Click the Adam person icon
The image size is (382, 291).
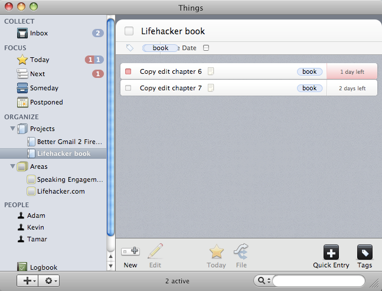21,215
